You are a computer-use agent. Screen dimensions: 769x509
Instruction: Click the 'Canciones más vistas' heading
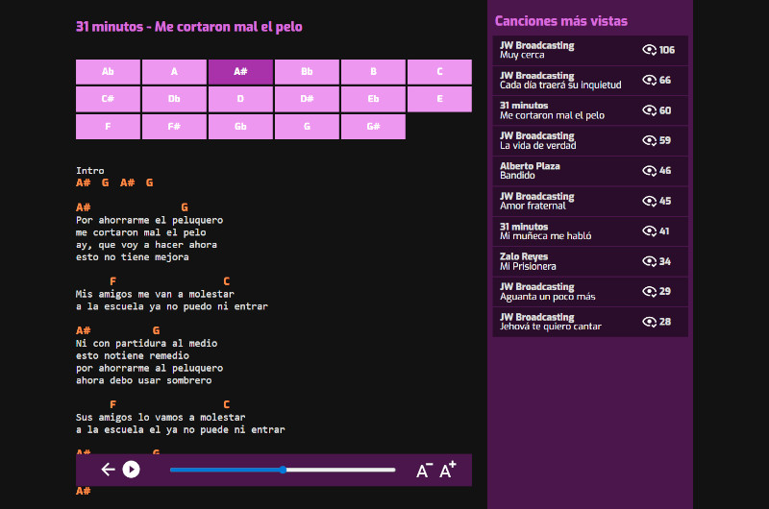(561, 21)
